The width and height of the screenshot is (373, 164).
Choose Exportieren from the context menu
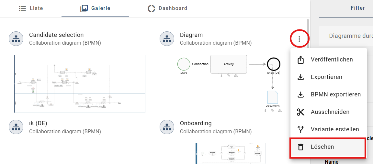point(326,77)
